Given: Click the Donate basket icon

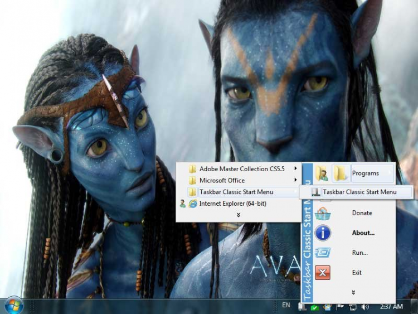Looking at the screenshot, I should point(323,213).
